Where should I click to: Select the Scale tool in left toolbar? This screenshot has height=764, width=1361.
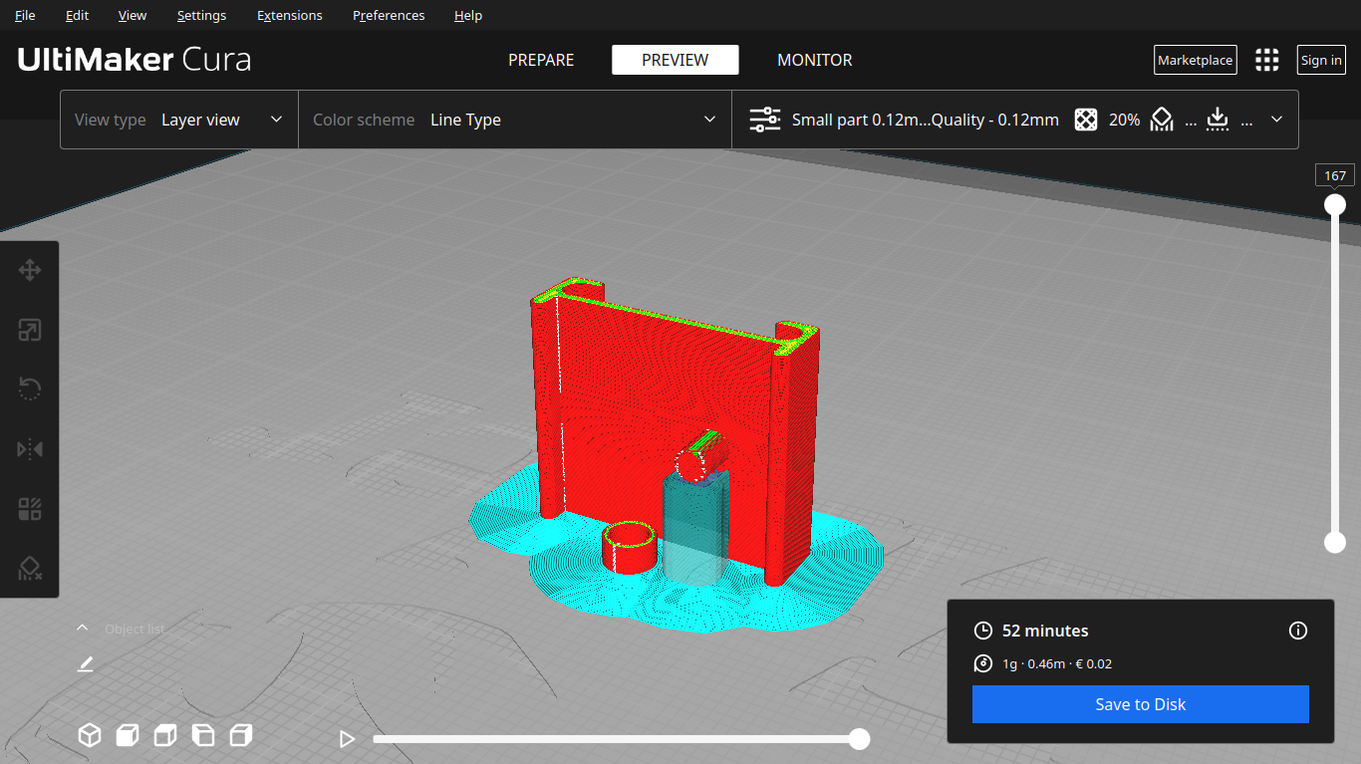click(30, 330)
